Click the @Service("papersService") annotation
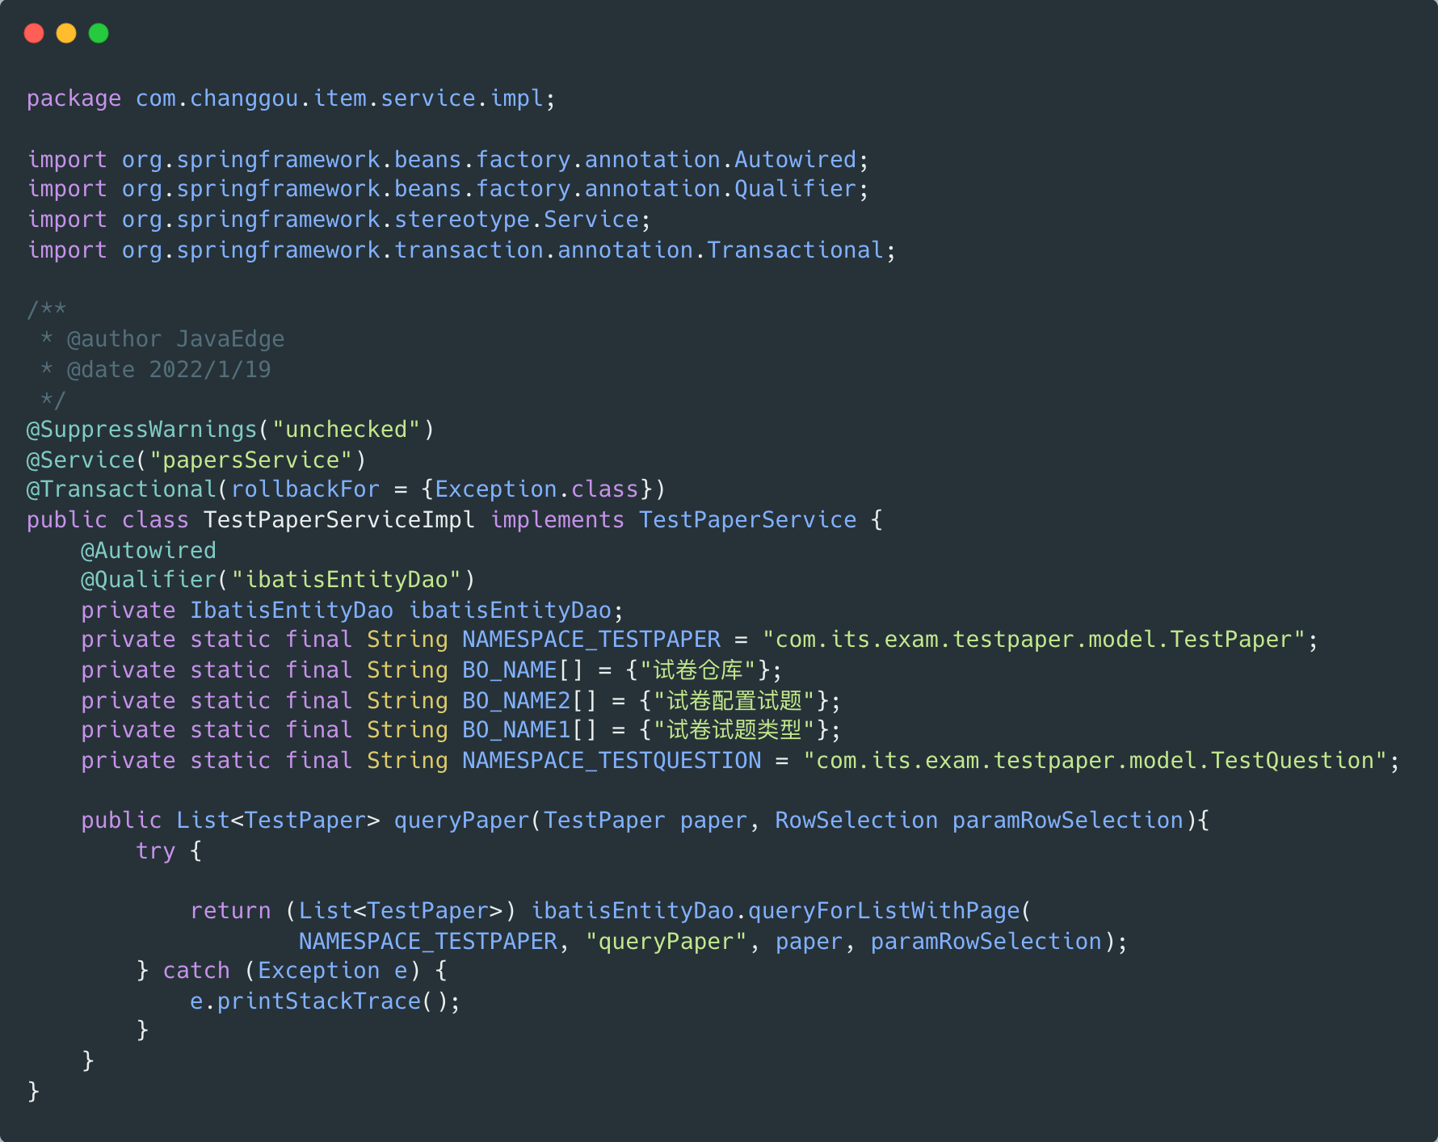1438x1142 pixels. click(x=196, y=460)
